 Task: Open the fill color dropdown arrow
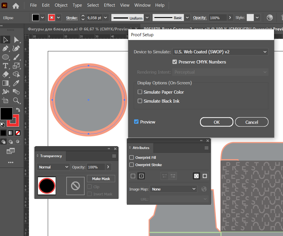coord(42,18)
